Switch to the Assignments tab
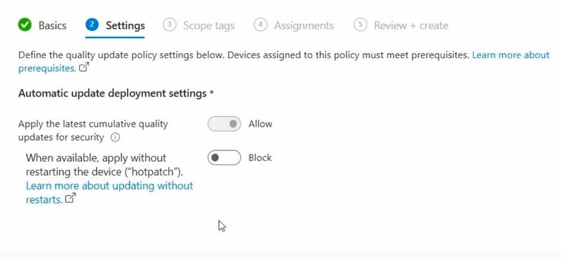561x259 pixels. click(304, 26)
